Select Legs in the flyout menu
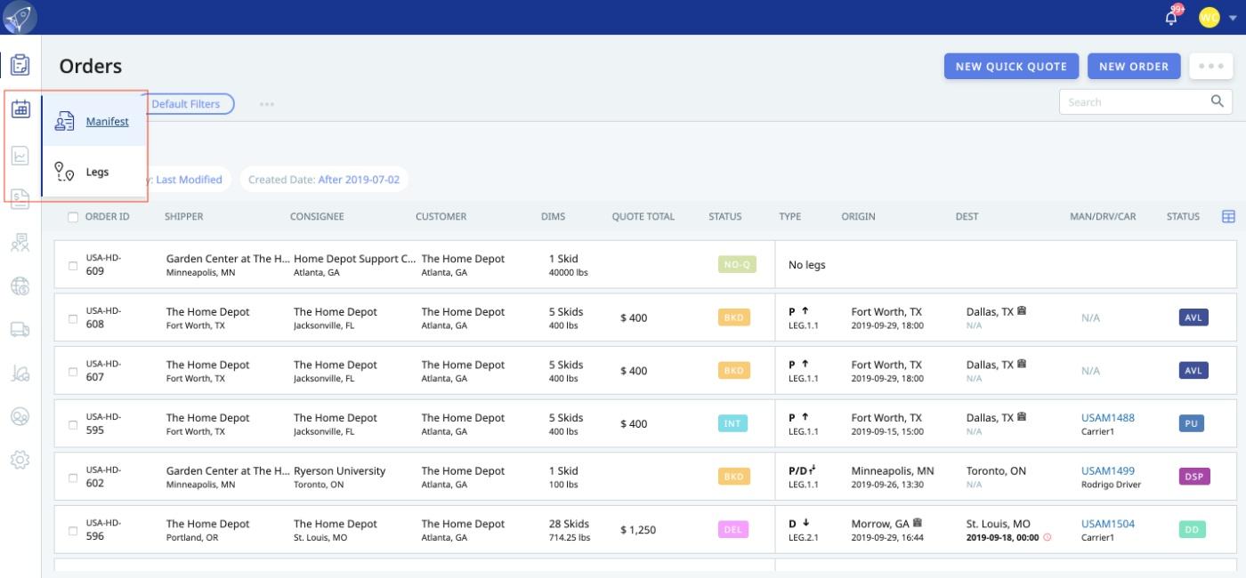1246x578 pixels. point(97,172)
